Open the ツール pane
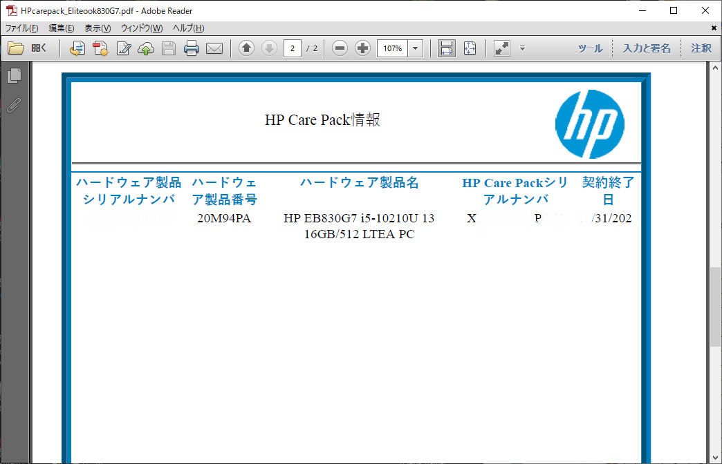Image resolution: width=722 pixels, height=464 pixels. tap(590, 48)
